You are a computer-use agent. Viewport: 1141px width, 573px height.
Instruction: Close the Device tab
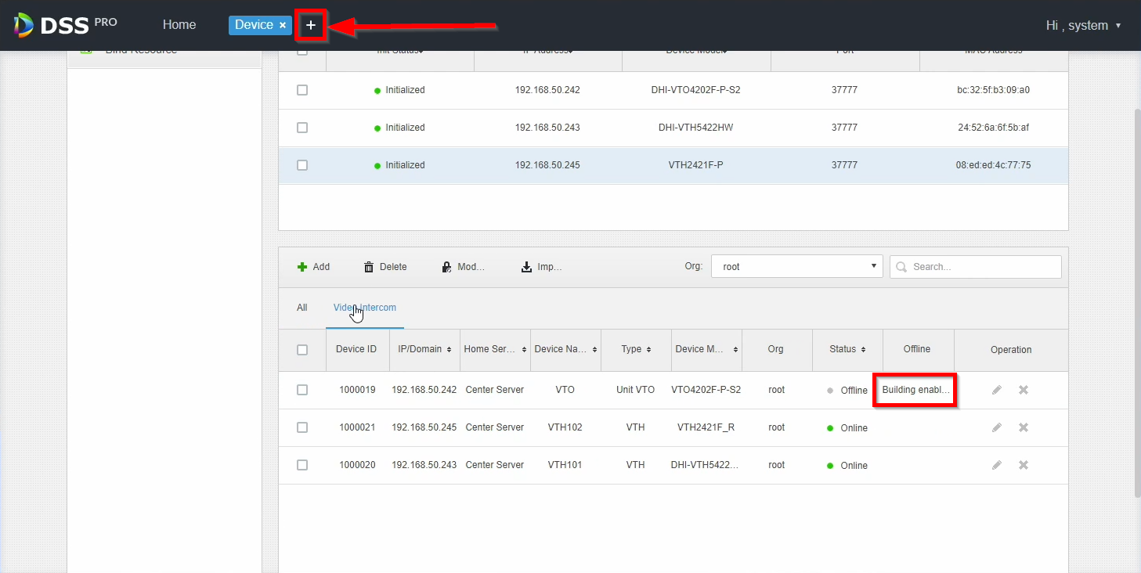(283, 26)
